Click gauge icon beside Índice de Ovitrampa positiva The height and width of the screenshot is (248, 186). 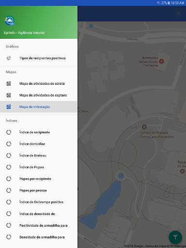[x=9, y=202]
